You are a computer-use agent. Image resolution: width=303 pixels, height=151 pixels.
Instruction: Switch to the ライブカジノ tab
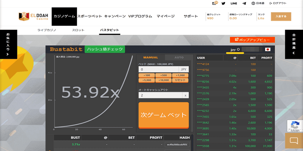point(46,30)
